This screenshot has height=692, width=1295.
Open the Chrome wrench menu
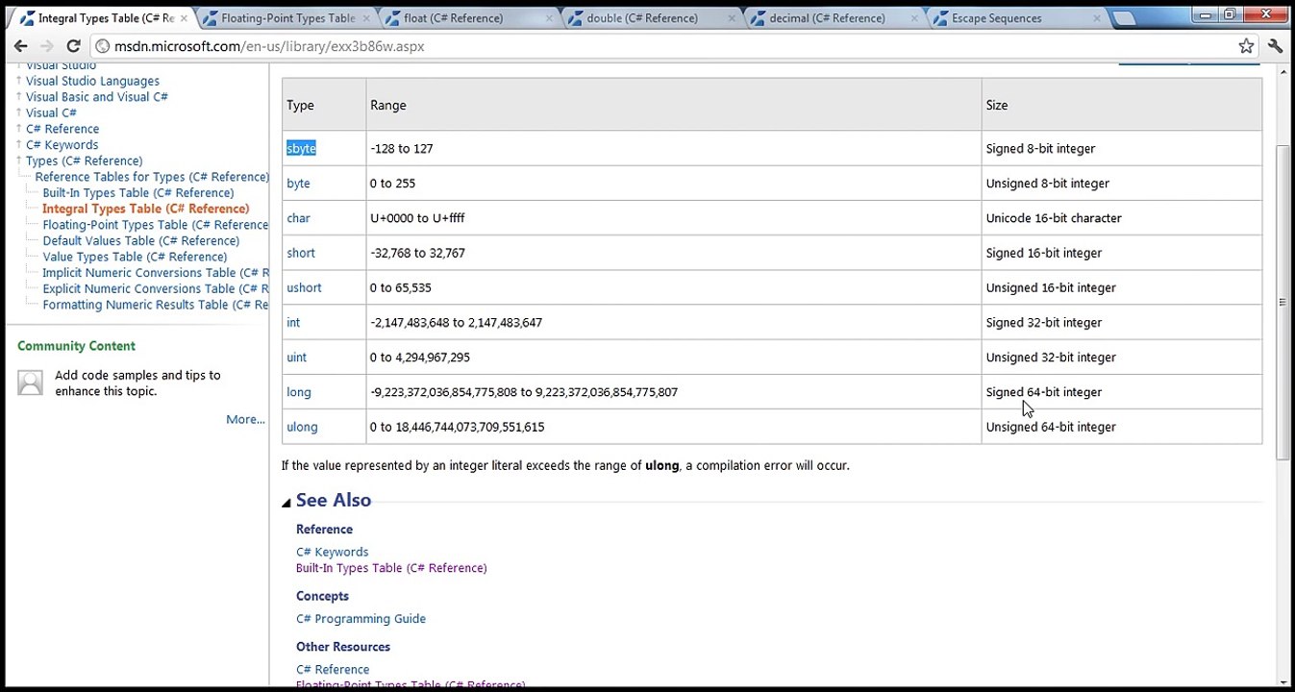coord(1276,46)
